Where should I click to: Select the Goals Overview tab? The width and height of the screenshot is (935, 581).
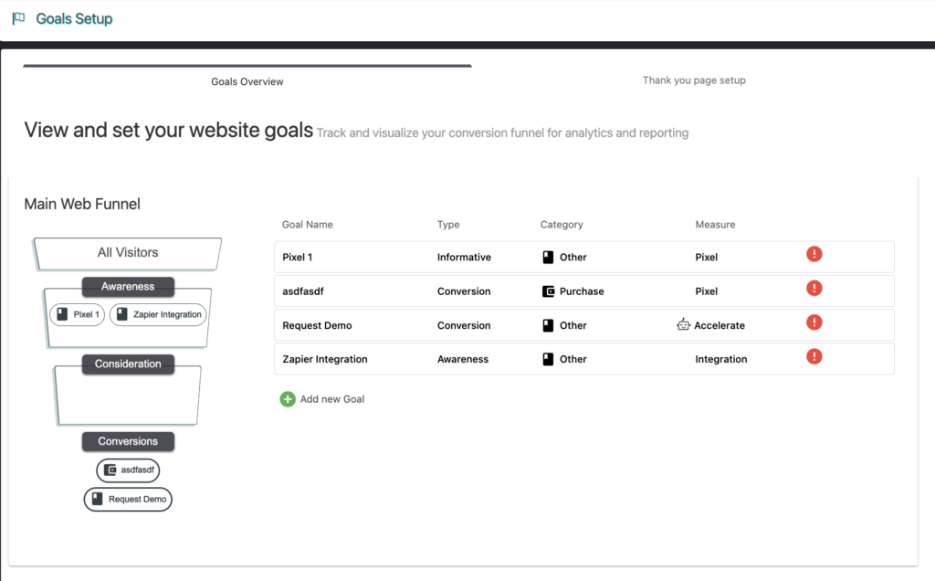(247, 81)
